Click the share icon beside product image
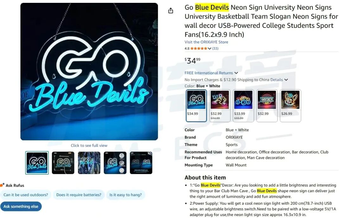This screenshot has height=218, width=342. (171, 10)
